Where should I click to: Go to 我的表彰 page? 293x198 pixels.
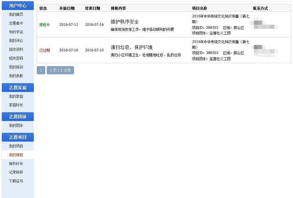(16, 76)
